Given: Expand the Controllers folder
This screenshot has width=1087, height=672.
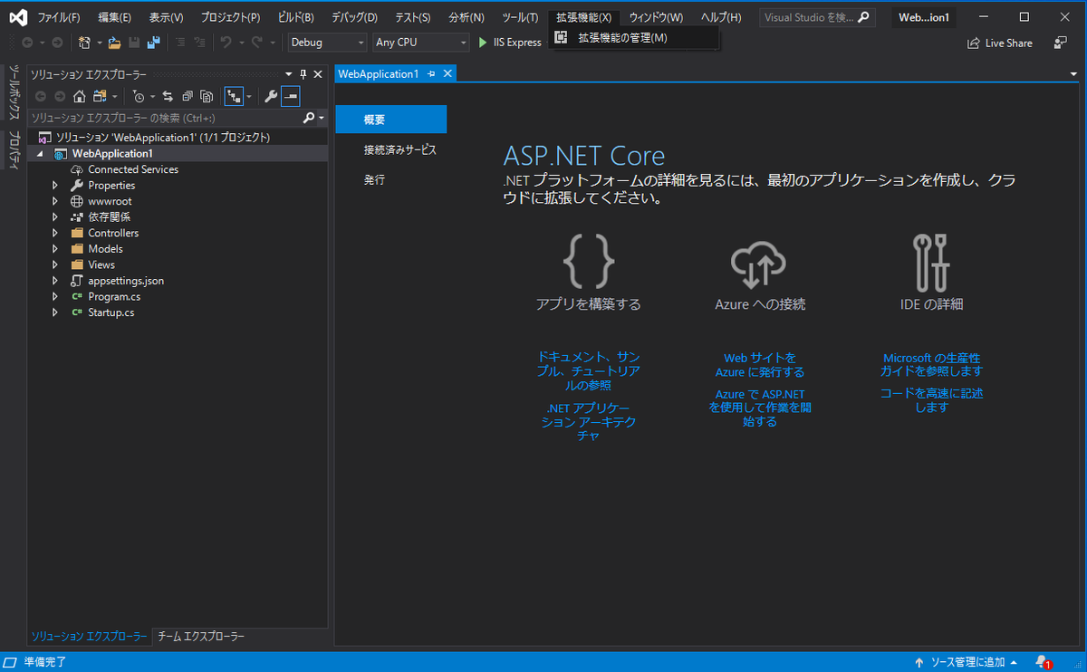Looking at the screenshot, I should click(x=54, y=233).
